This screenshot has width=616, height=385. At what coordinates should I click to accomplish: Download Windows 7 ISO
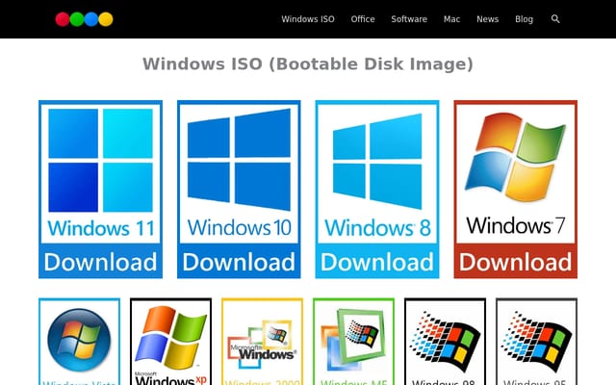[516, 262]
